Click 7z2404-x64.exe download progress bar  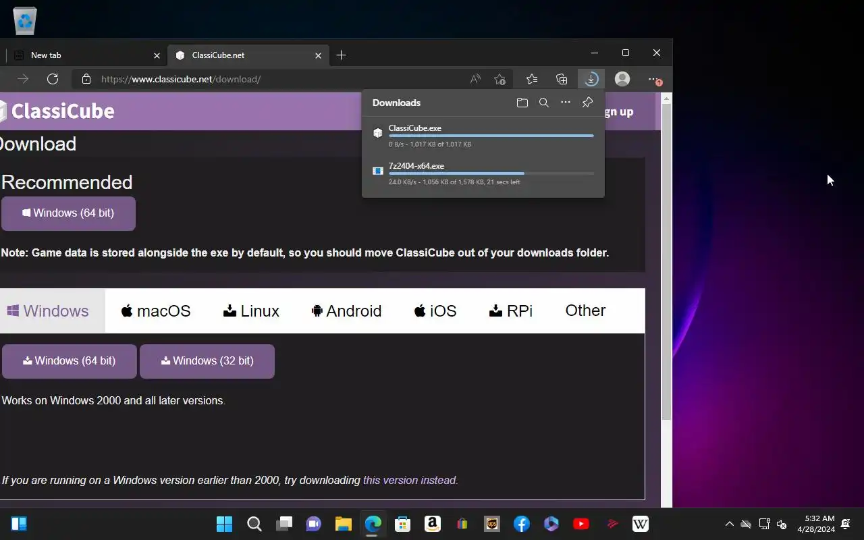(491, 173)
